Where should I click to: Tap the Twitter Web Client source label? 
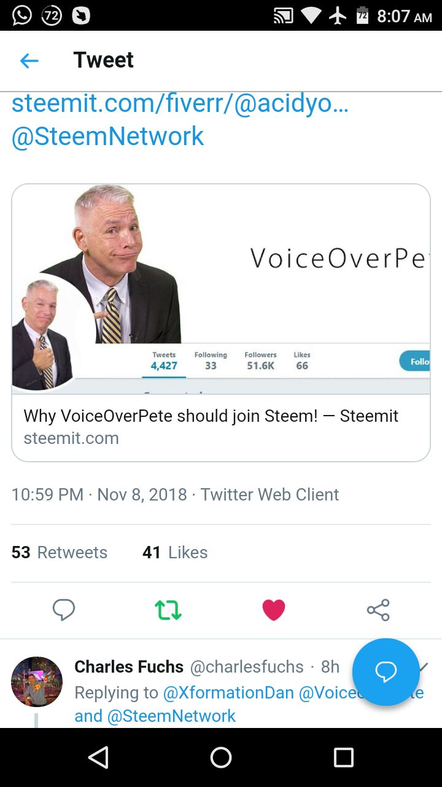click(269, 494)
